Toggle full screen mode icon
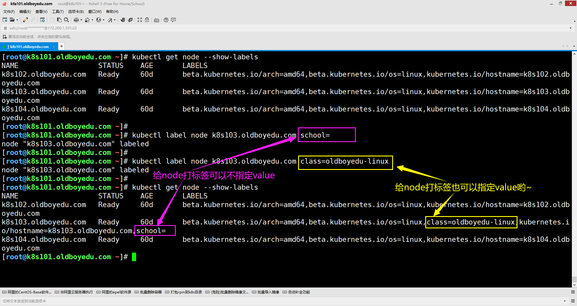Viewport: 577px width, 306px height. click(x=140, y=20)
